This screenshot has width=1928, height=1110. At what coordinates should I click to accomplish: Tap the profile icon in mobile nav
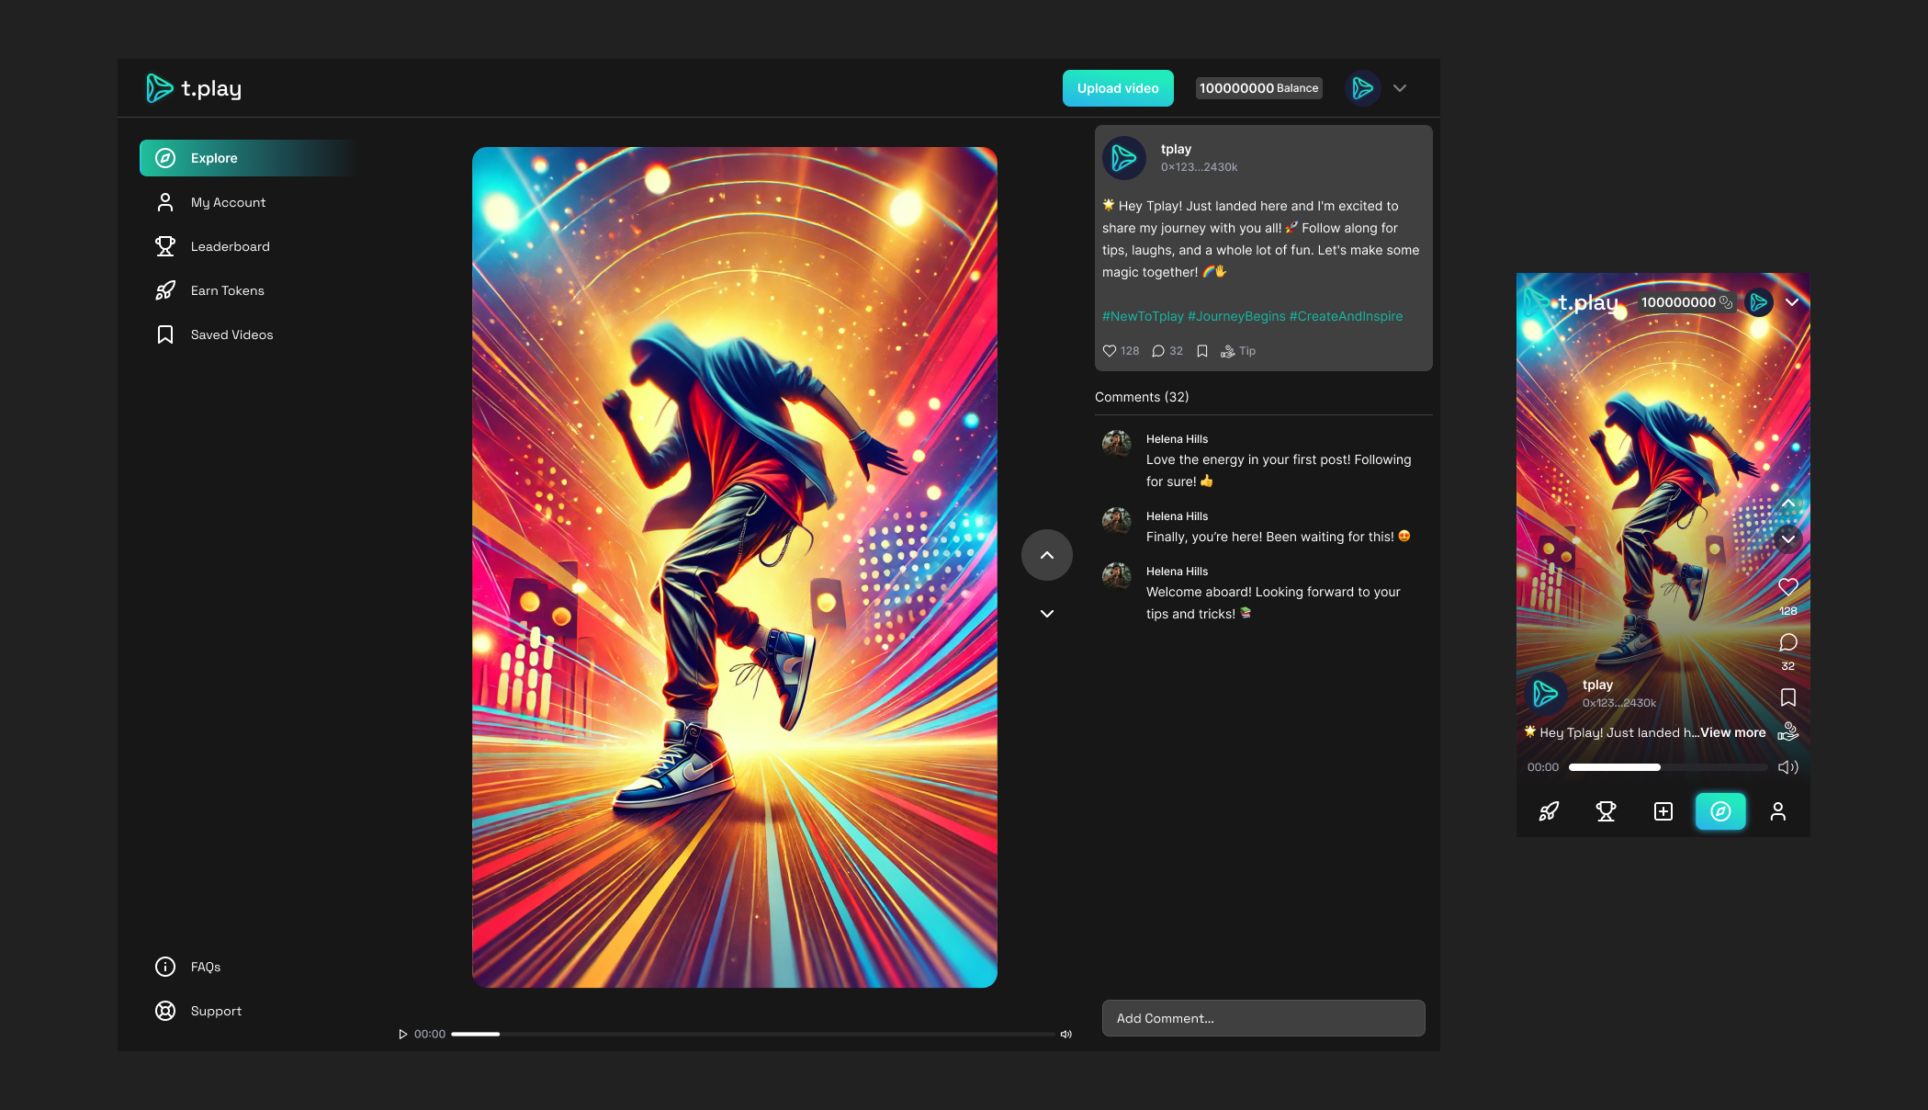1777,811
